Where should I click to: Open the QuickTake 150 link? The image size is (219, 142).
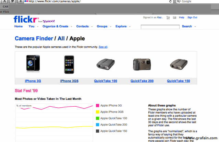click(179, 81)
